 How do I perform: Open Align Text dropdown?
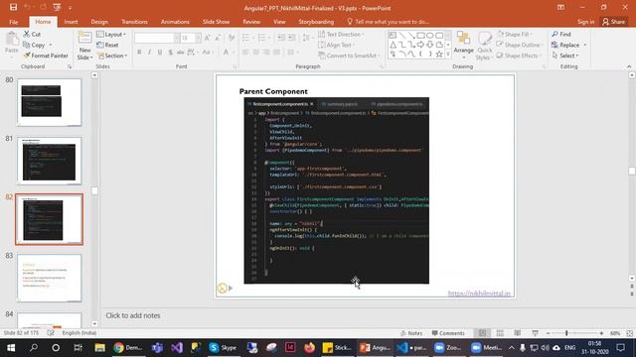click(x=337, y=45)
